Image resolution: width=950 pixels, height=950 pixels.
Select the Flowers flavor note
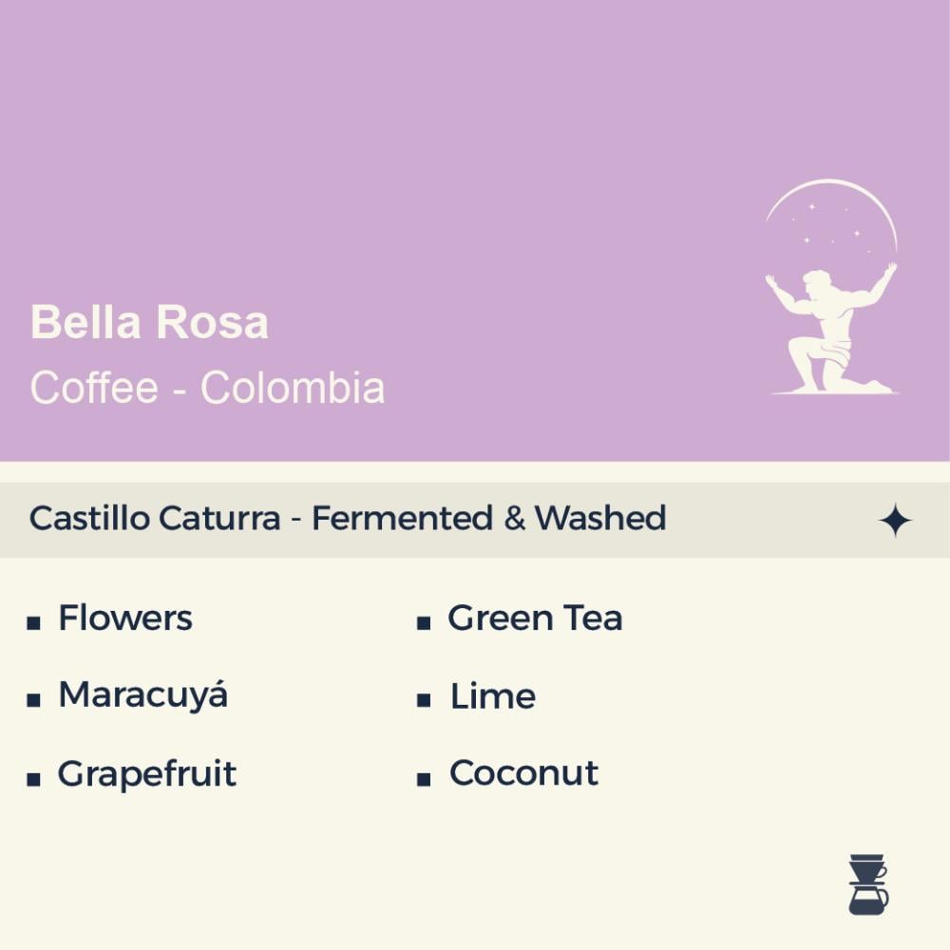pos(125,618)
